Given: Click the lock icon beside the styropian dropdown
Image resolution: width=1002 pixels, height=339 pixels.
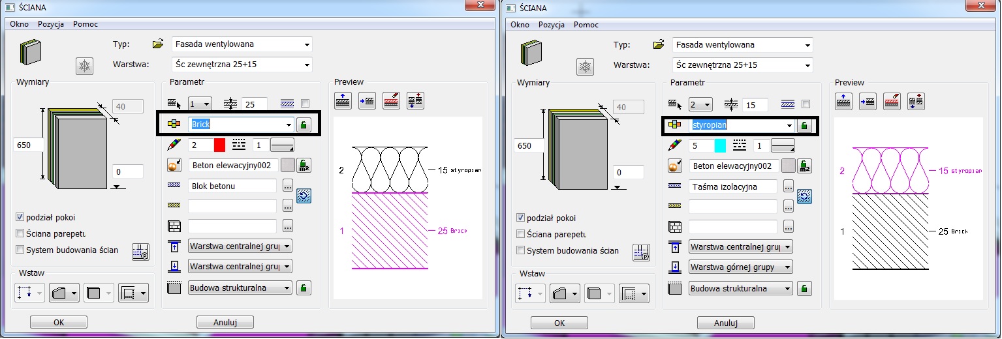Looking at the screenshot, I should click(x=805, y=125).
